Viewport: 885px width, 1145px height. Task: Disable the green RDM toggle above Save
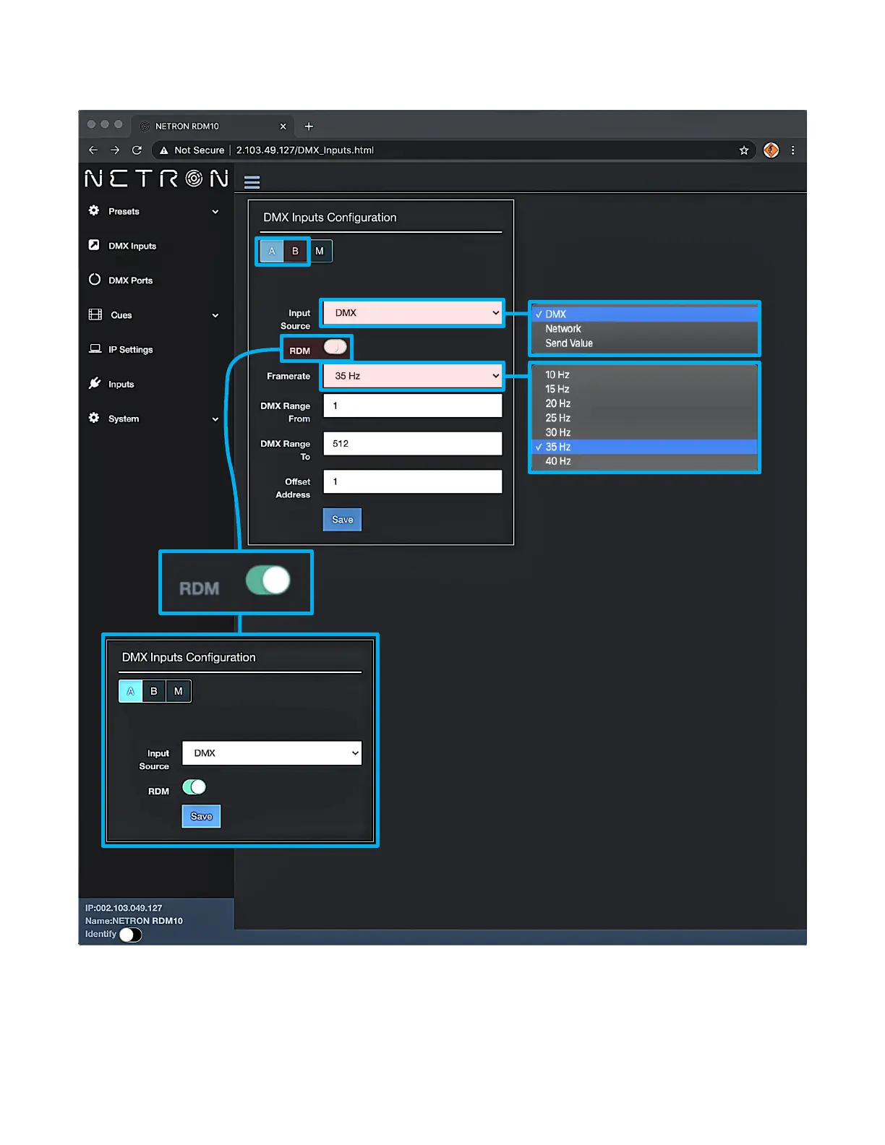[194, 787]
